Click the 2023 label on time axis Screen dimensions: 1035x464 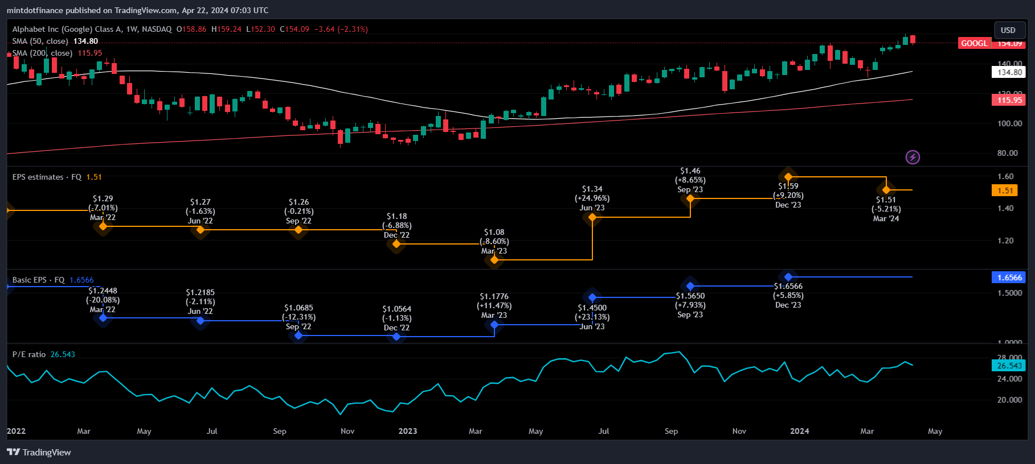point(408,431)
